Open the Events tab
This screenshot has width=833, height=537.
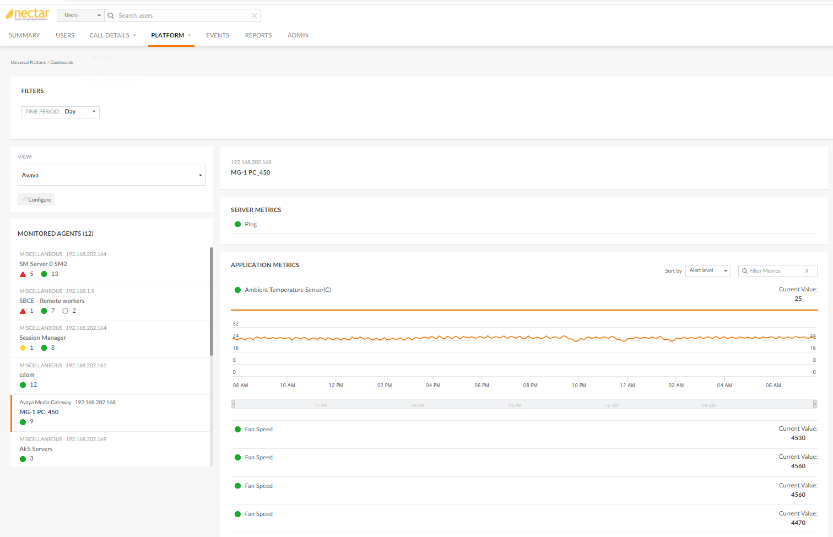[218, 35]
